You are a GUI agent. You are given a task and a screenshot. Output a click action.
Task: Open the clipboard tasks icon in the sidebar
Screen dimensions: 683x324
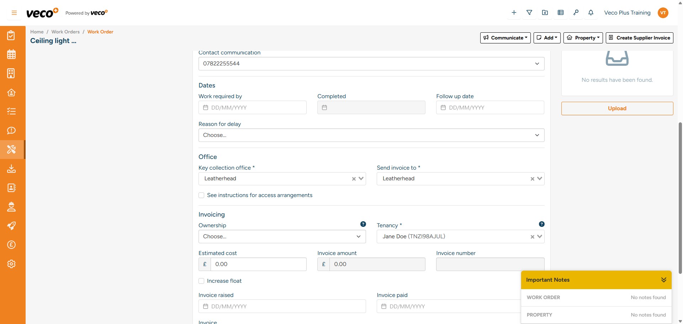coord(11,35)
